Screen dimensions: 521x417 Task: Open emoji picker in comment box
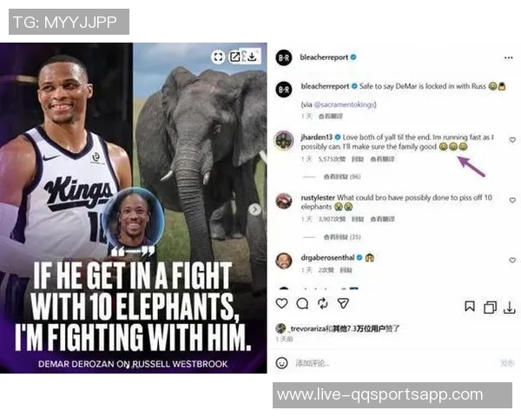coord(281,363)
